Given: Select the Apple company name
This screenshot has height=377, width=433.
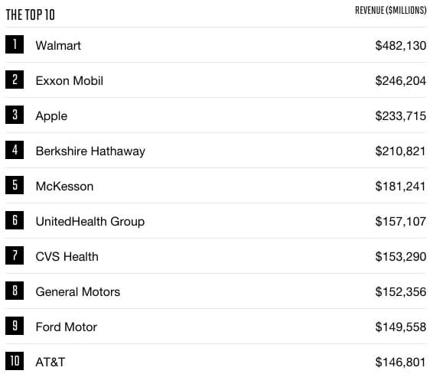Looking at the screenshot, I should click(51, 116).
